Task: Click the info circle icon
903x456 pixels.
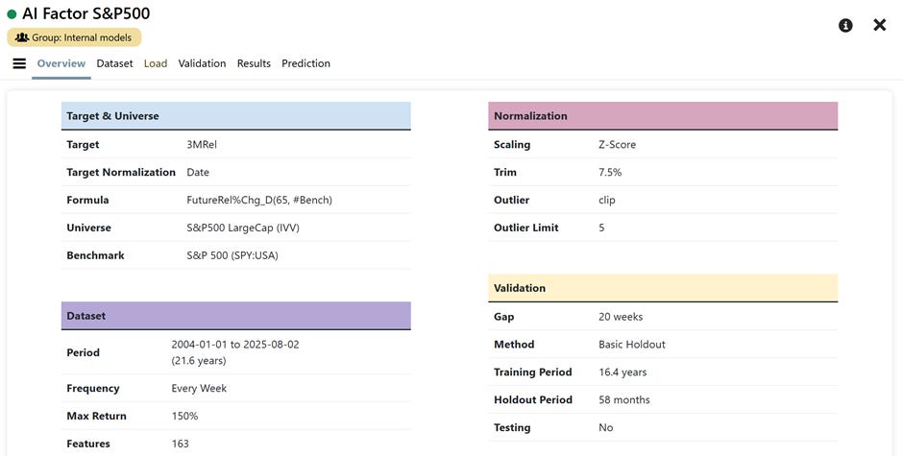Action: tap(845, 25)
